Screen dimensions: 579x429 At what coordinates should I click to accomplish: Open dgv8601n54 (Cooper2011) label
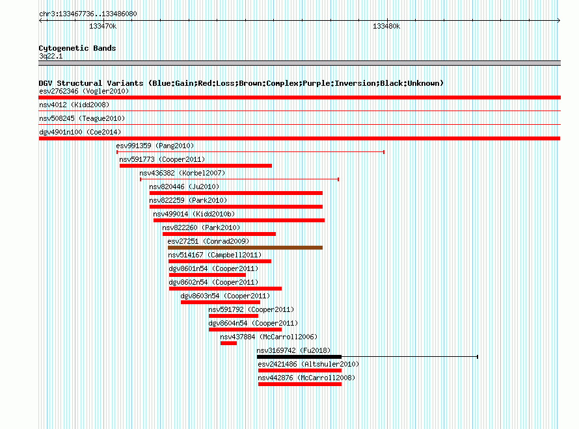pyautogui.click(x=213, y=268)
